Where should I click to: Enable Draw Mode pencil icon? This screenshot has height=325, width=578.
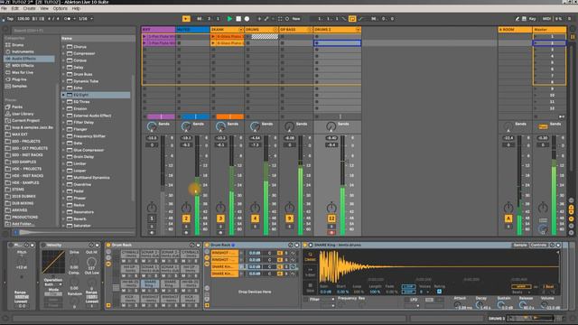517,18
